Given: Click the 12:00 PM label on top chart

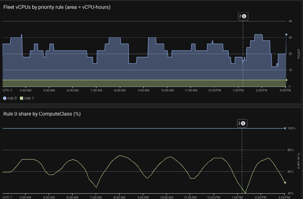Looking at the screenshot, I should click(214, 90).
